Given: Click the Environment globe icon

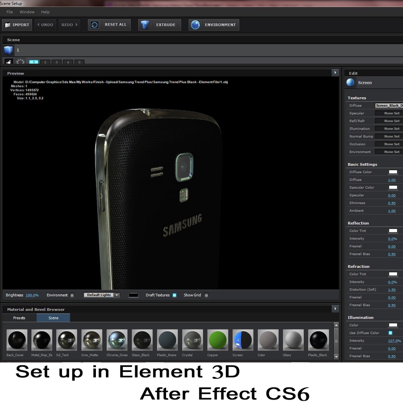Looking at the screenshot, I should coord(195,25).
